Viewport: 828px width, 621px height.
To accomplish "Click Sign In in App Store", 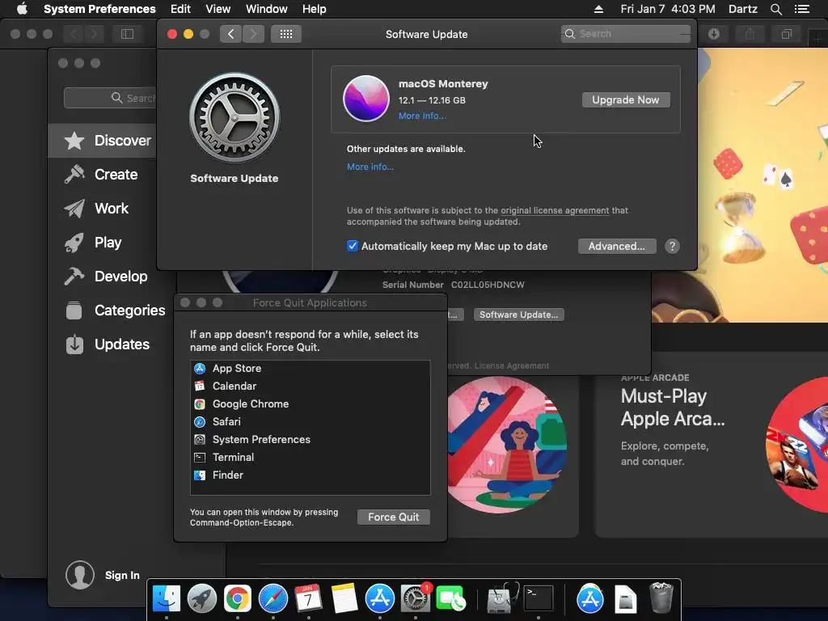I will click(x=122, y=575).
